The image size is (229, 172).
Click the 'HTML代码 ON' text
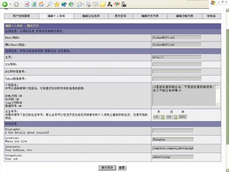(x=13, y=96)
